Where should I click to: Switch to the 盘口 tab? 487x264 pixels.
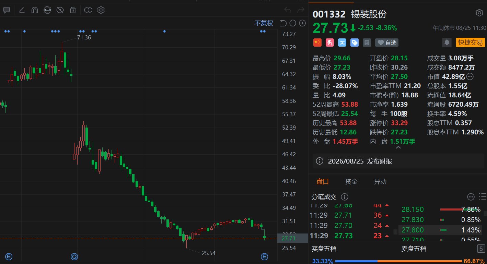point(322,182)
